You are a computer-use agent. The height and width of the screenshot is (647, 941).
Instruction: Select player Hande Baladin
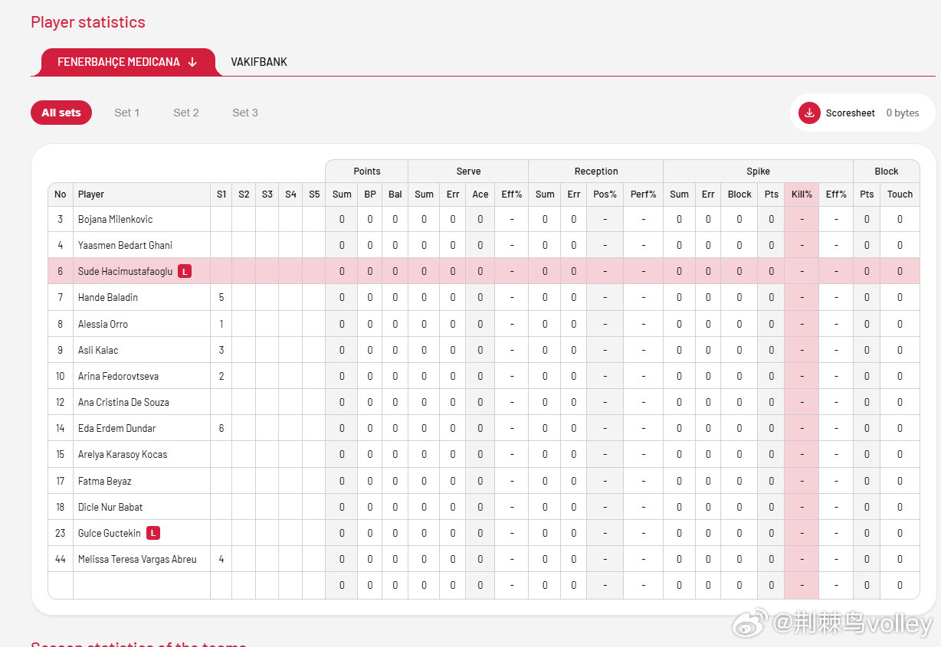108,297
